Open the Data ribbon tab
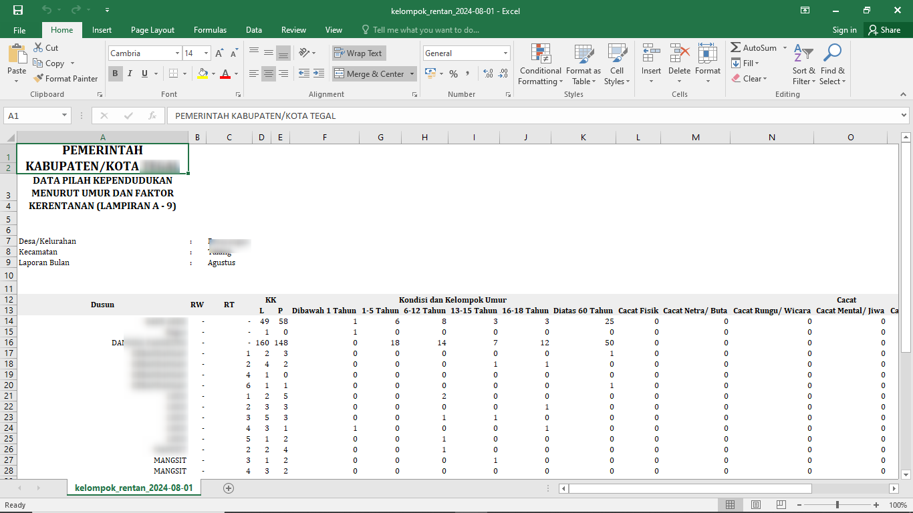Screen dimensions: 913x513 (x=253, y=30)
